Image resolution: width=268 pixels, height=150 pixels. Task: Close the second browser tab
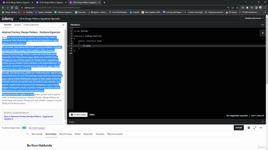click(66, 2)
